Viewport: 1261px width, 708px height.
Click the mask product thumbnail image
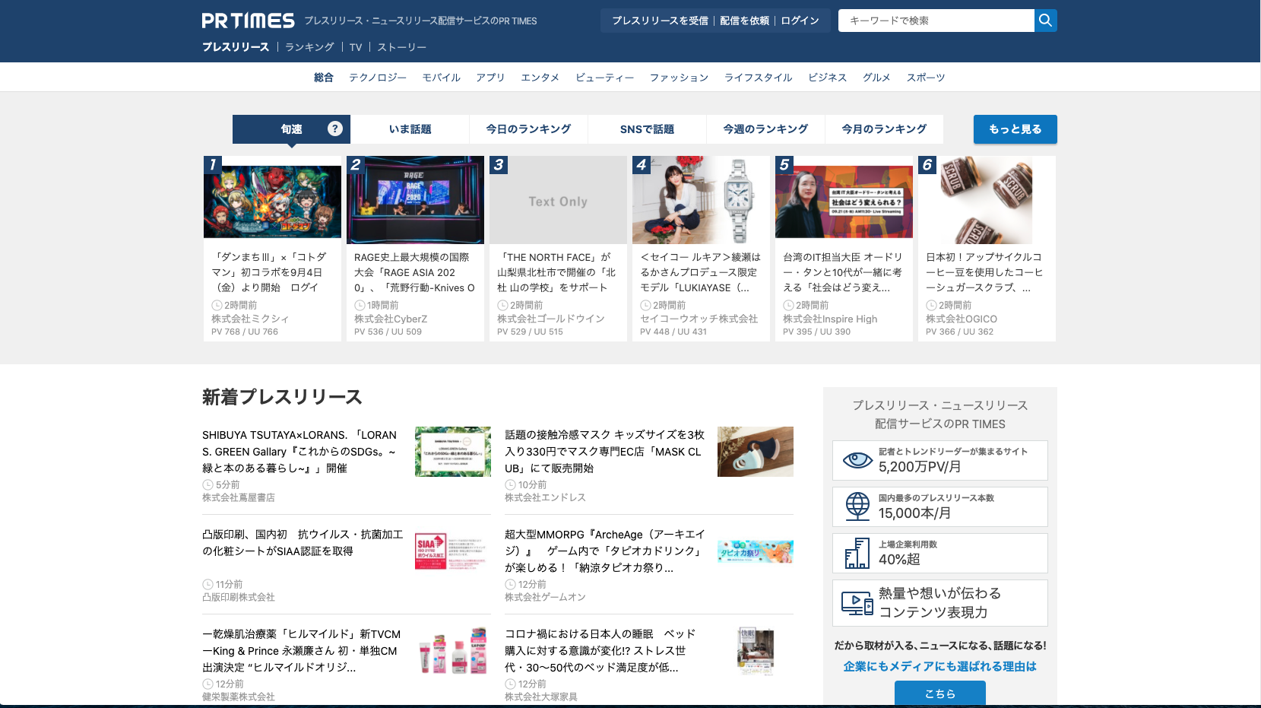pos(756,452)
